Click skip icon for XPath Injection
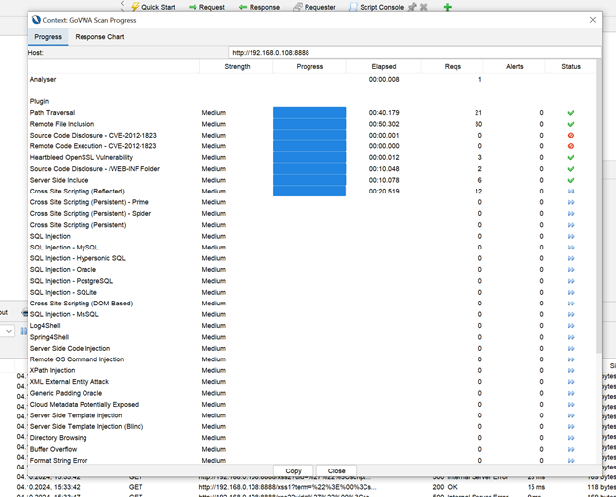 571,371
